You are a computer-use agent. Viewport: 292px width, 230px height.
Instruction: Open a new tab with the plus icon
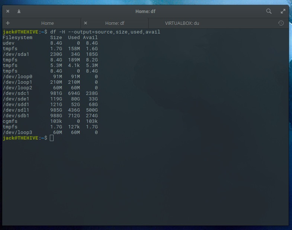point(8,23)
